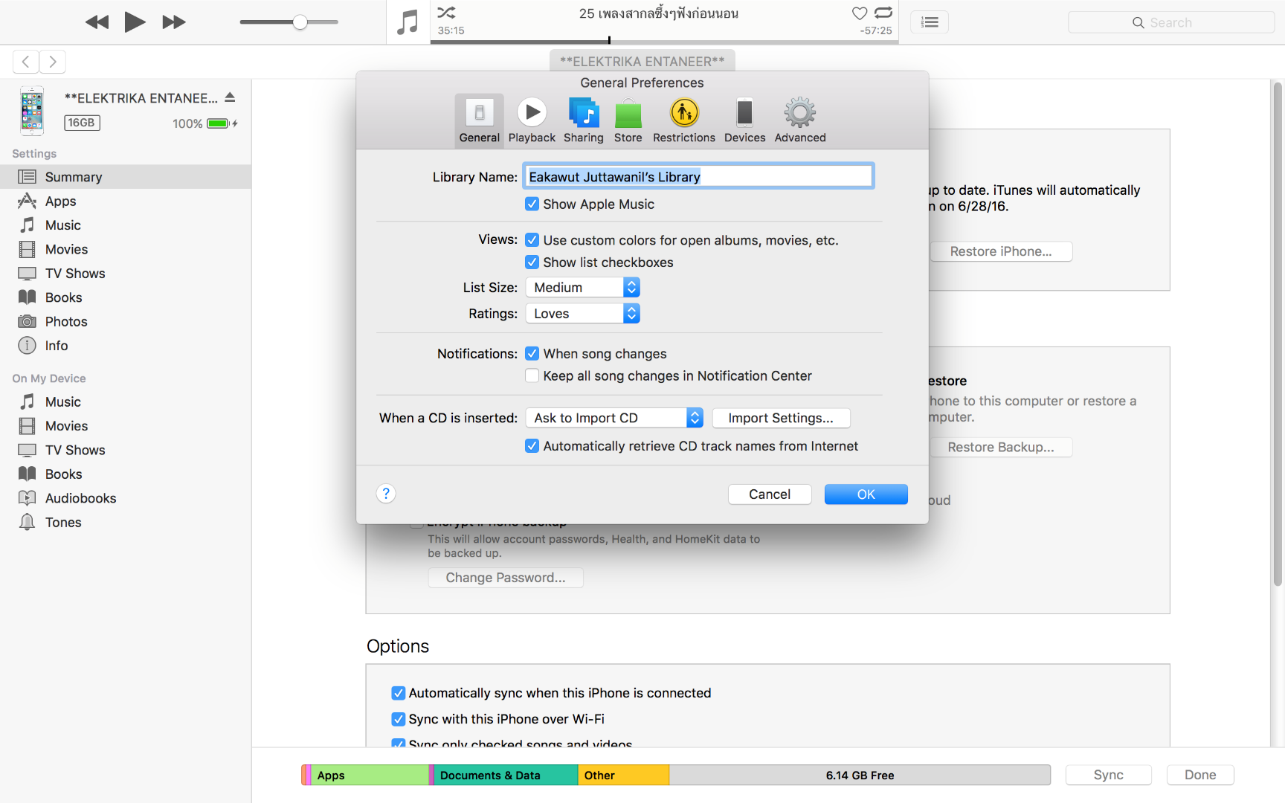The width and height of the screenshot is (1285, 803).
Task: Open the Playback preferences tab
Action: tap(532, 120)
